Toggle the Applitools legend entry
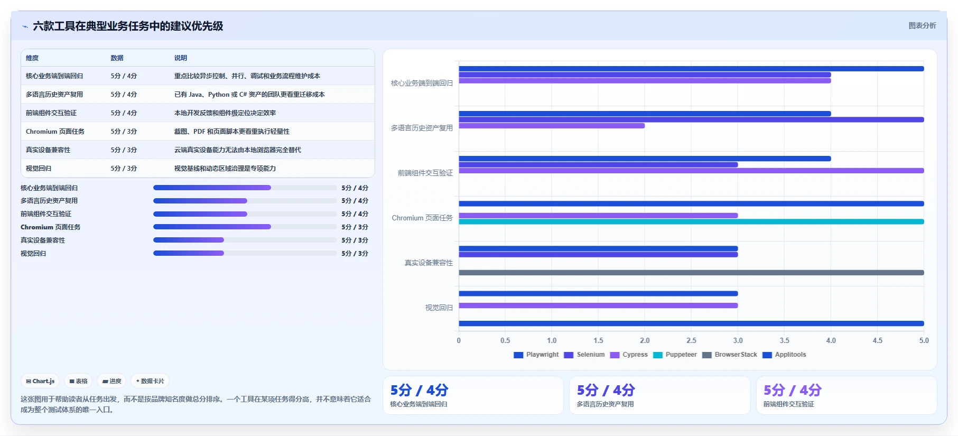Image resolution: width=958 pixels, height=436 pixels. click(x=784, y=355)
